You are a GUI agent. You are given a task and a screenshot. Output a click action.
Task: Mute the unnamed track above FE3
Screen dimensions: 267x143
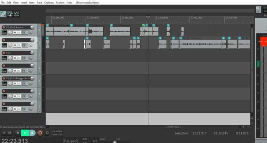point(15,45)
